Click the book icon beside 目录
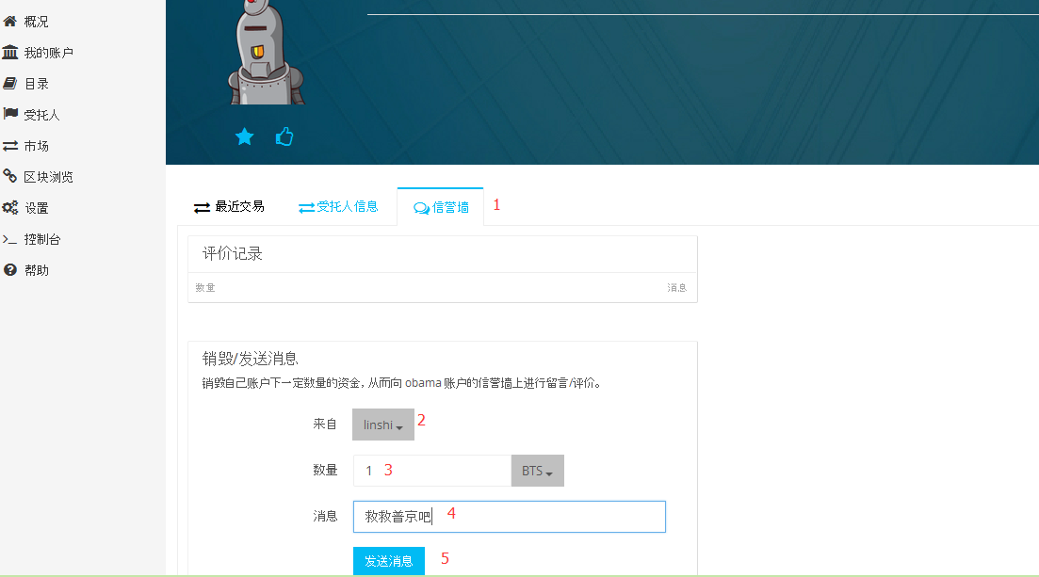The height and width of the screenshot is (577, 1039). point(10,84)
